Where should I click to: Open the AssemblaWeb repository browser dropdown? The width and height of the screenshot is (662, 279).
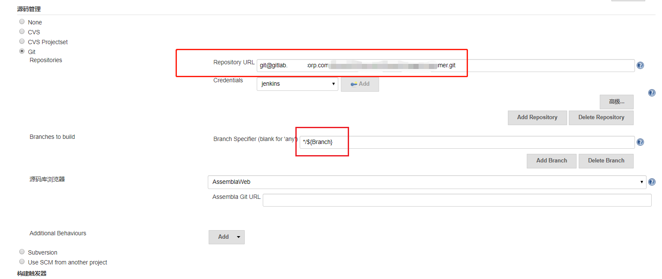(427, 182)
